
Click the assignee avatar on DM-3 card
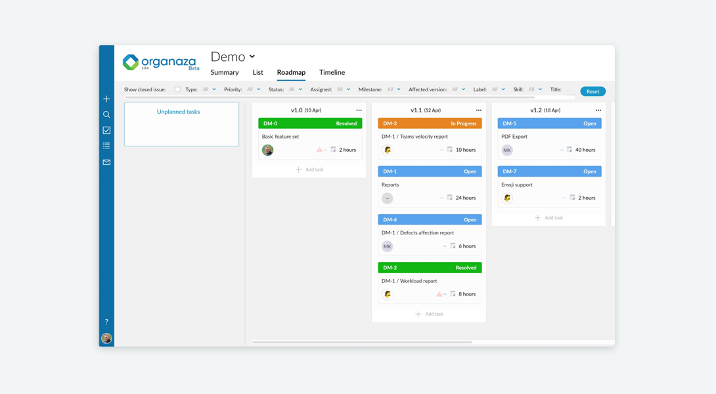387,150
